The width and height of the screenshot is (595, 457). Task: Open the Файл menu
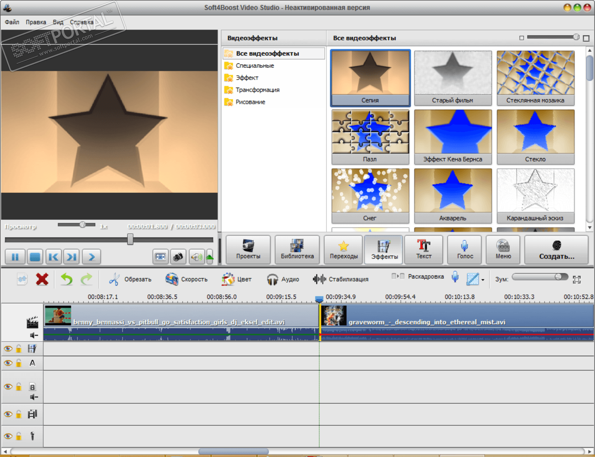[x=12, y=22]
